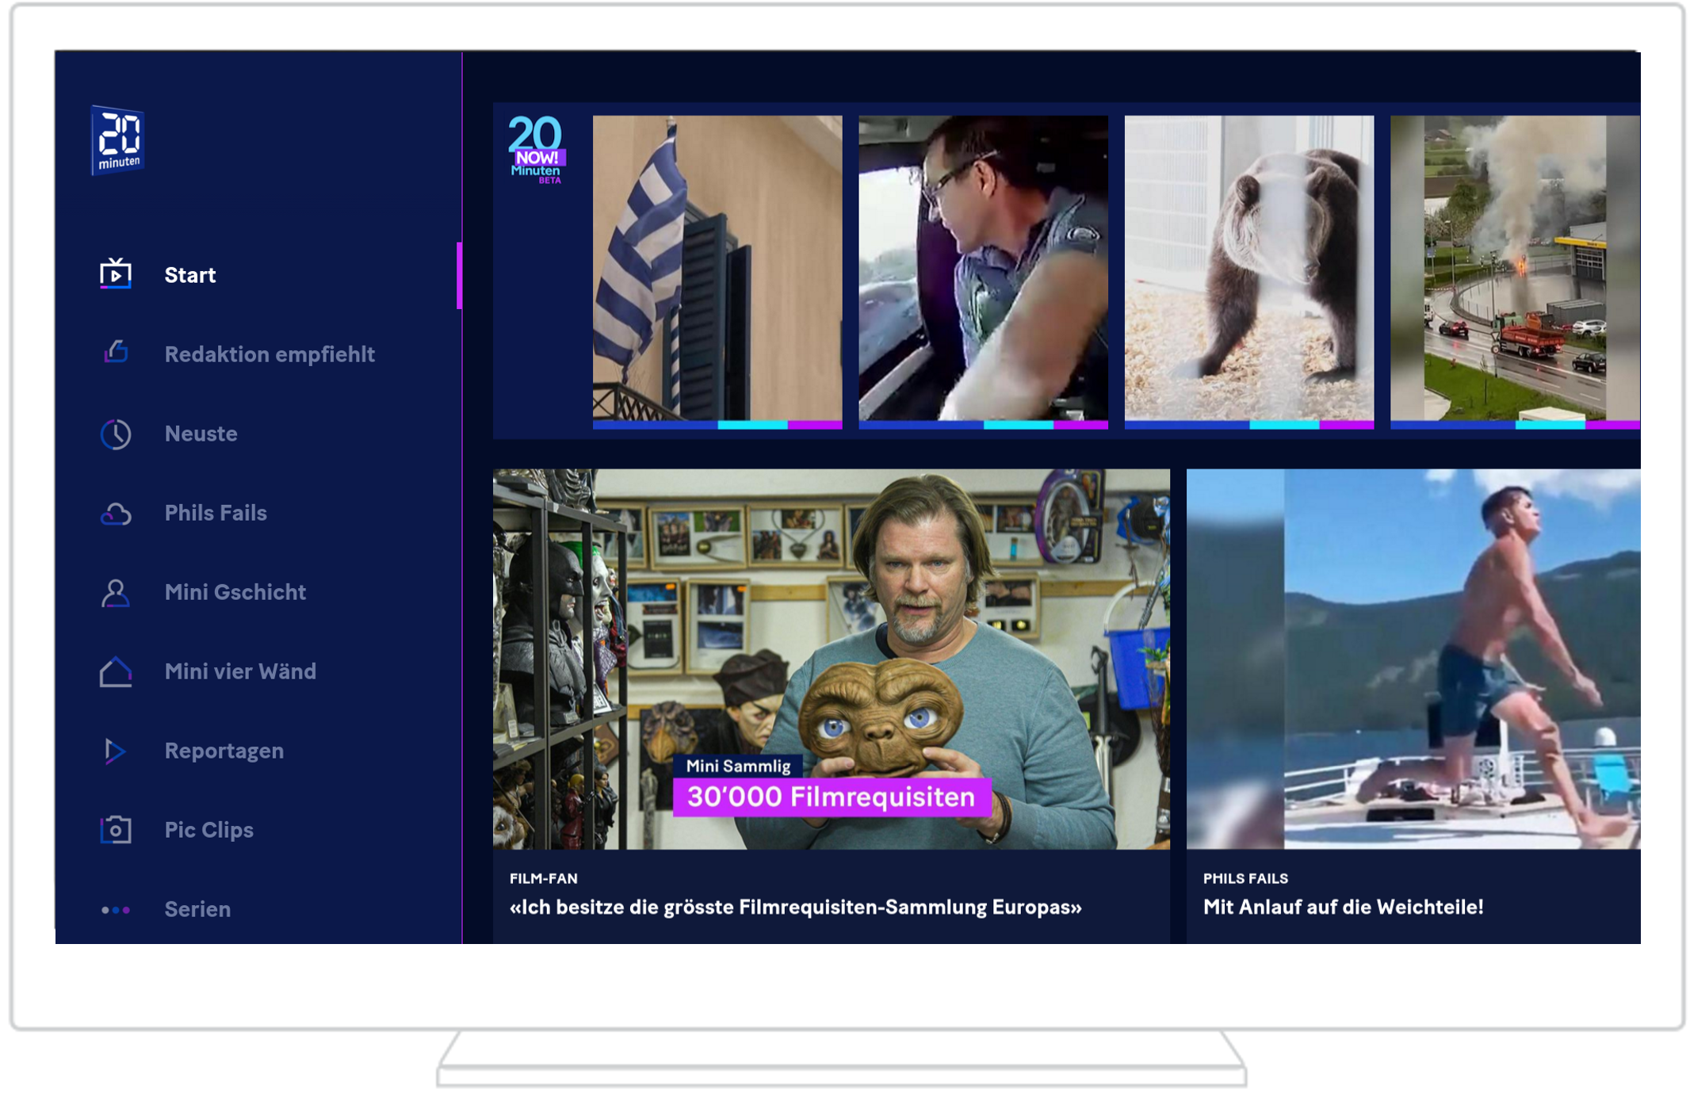Click the clock icon for Neuste
This screenshot has height=1097, width=1690.
click(116, 434)
